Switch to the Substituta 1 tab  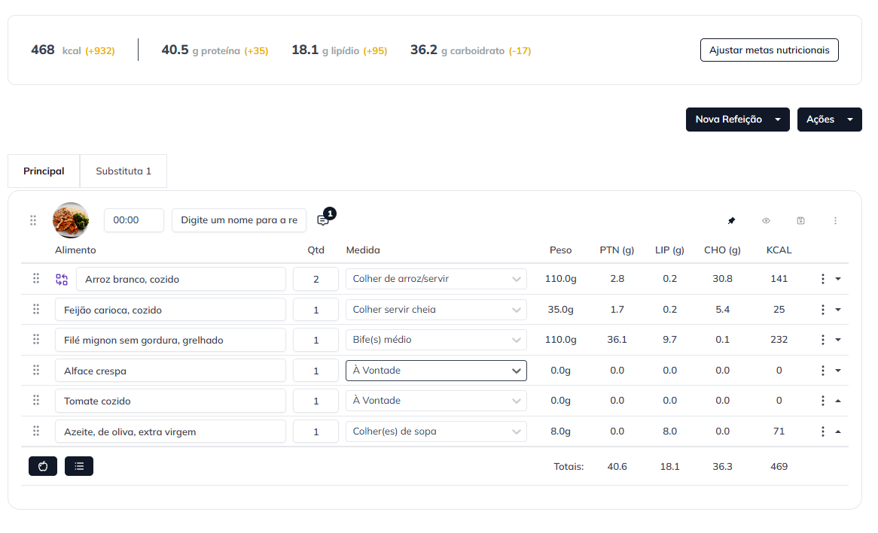pos(123,171)
